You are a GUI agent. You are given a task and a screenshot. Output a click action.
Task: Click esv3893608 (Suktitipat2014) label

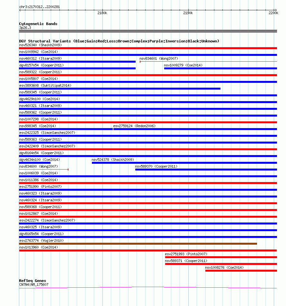pos(45,85)
